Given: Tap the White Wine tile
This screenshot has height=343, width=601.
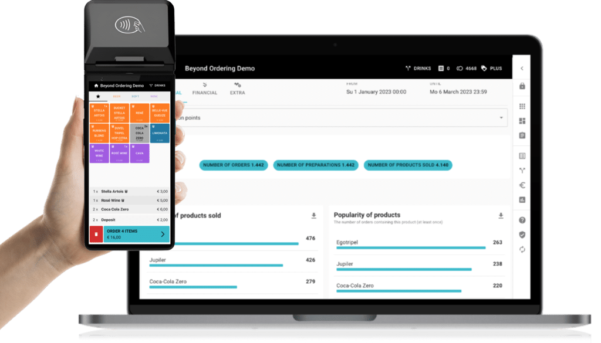Looking at the screenshot, I should click(99, 154).
